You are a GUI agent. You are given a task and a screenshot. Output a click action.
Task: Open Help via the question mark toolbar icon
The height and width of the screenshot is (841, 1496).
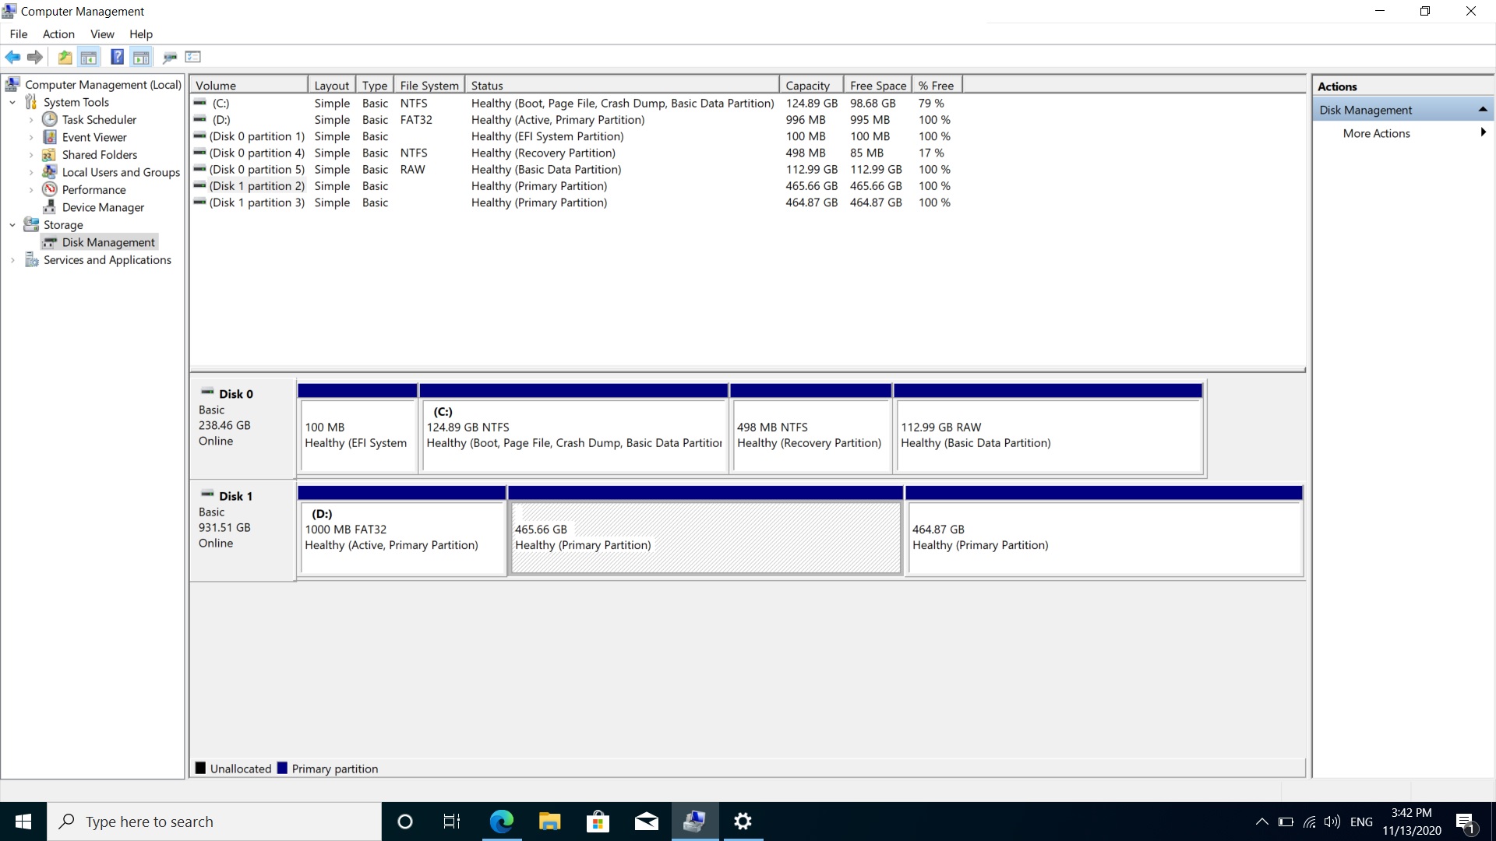[x=116, y=57]
